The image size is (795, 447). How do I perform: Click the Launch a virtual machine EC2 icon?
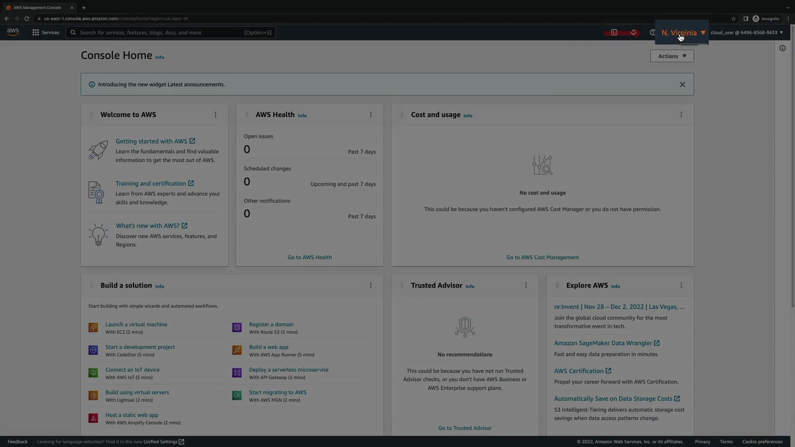pyautogui.click(x=93, y=328)
